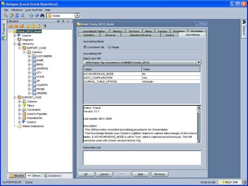
Task: Select the Hierarchy node icon
Action: pyautogui.click(x=19, y=44)
